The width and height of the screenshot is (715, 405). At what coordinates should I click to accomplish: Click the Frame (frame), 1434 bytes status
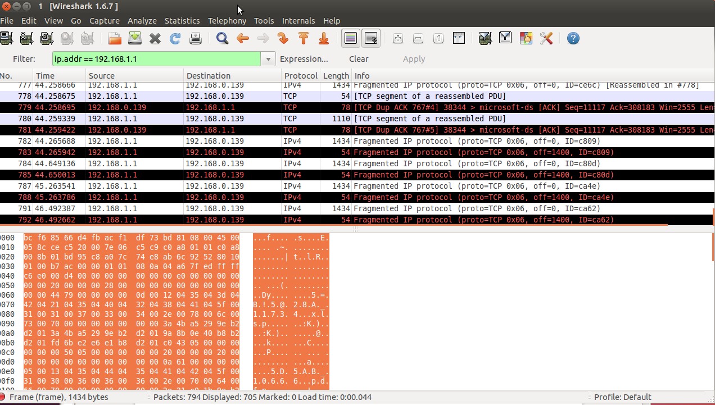click(59, 397)
